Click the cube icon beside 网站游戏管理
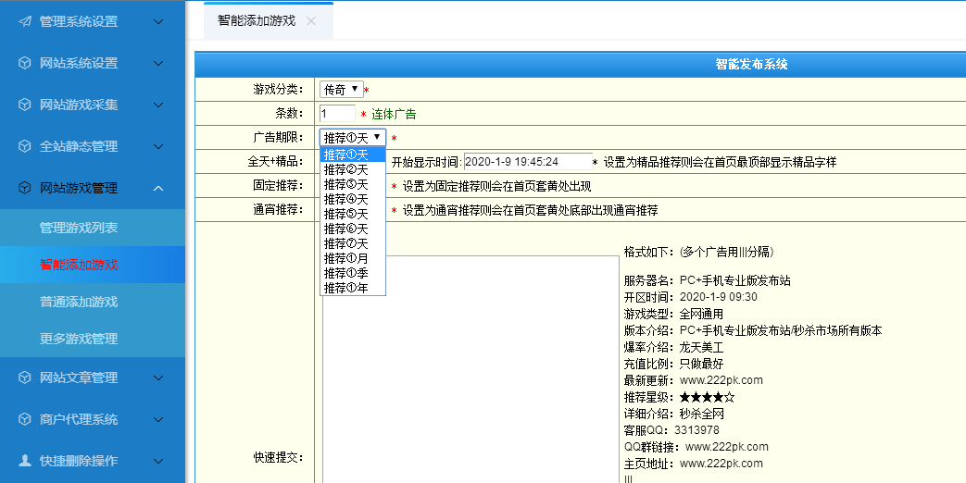The image size is (966, 483). (x=25, y=188)
